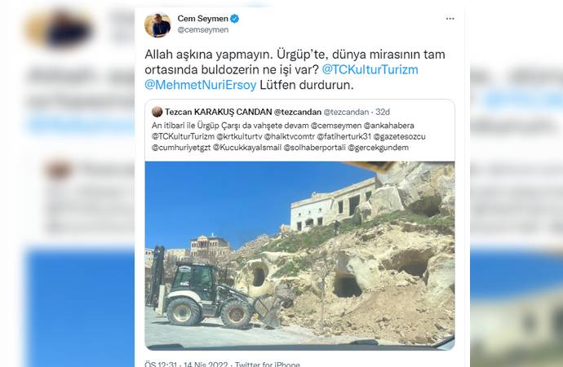
Task: Click the blue verified badge icon
Action: pos(235,18)
